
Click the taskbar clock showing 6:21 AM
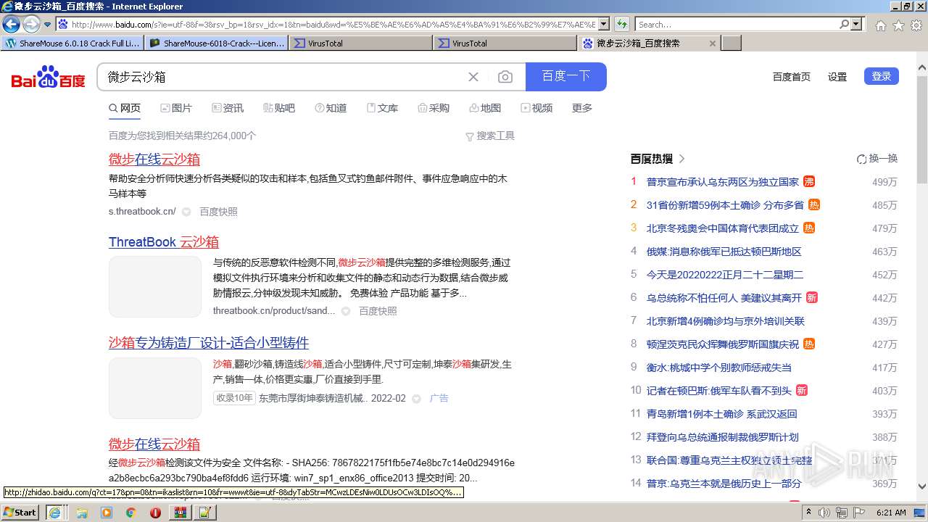tap(891, 513)
